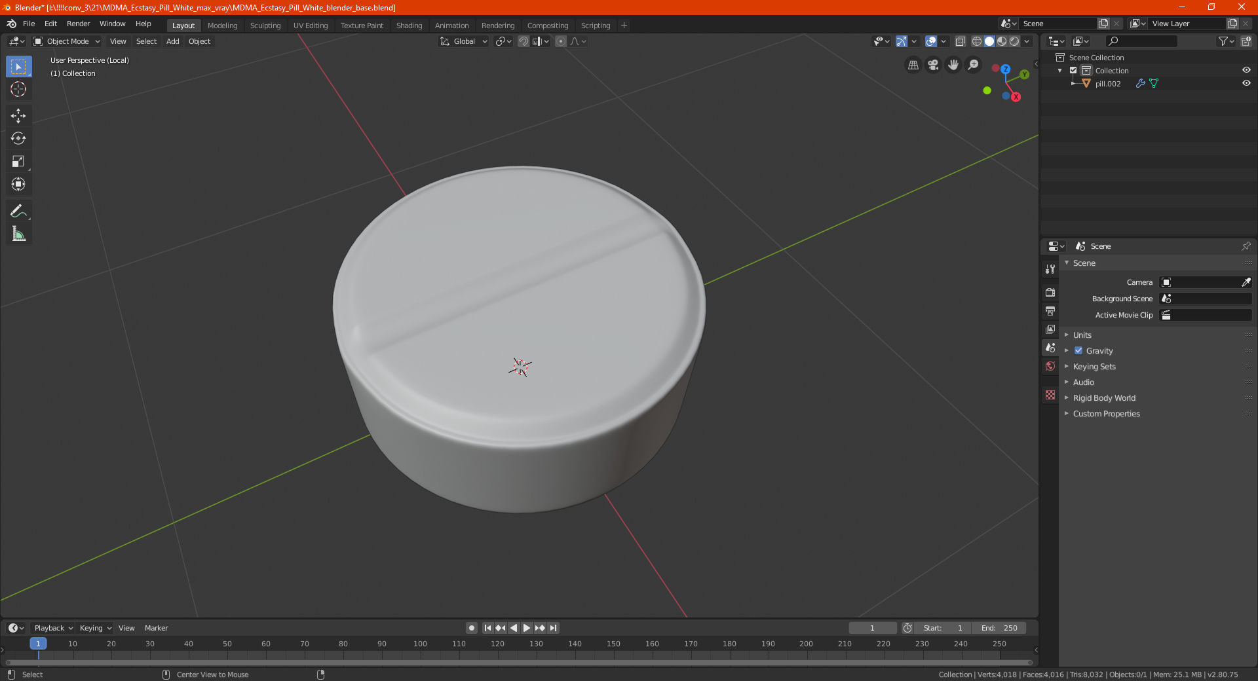The image size is (1258, 681).
Task: Switch to the UV Editing workspace tab
Action: click(x=311, y=26)
